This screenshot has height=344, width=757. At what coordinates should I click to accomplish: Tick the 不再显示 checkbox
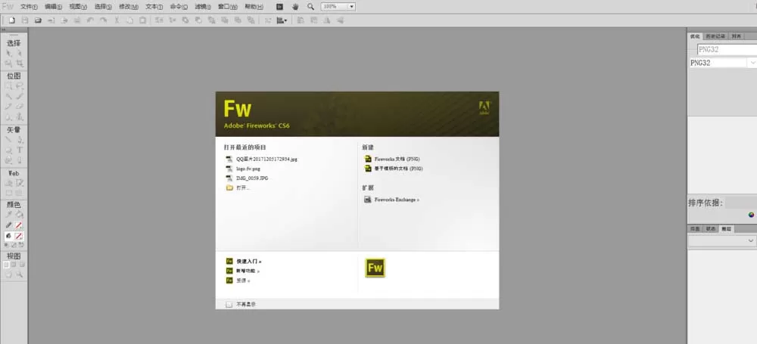[x=229, y=305]
